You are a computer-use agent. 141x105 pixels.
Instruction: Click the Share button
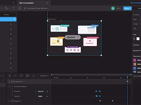point(127,8)
